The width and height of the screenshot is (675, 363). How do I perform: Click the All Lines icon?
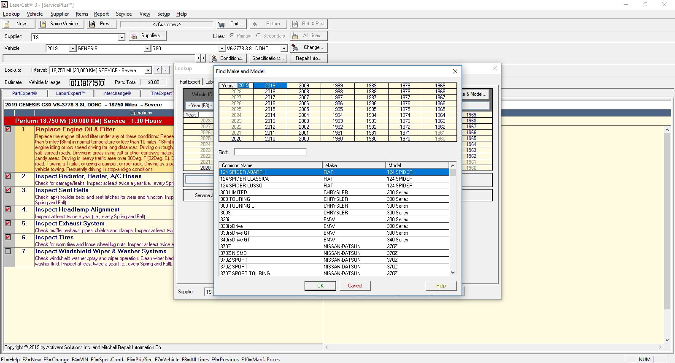click(295, 36)
